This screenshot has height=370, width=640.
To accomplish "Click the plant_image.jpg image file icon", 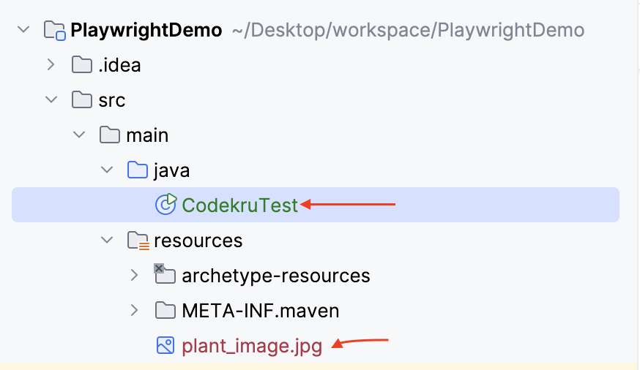I will pos(165,346).
